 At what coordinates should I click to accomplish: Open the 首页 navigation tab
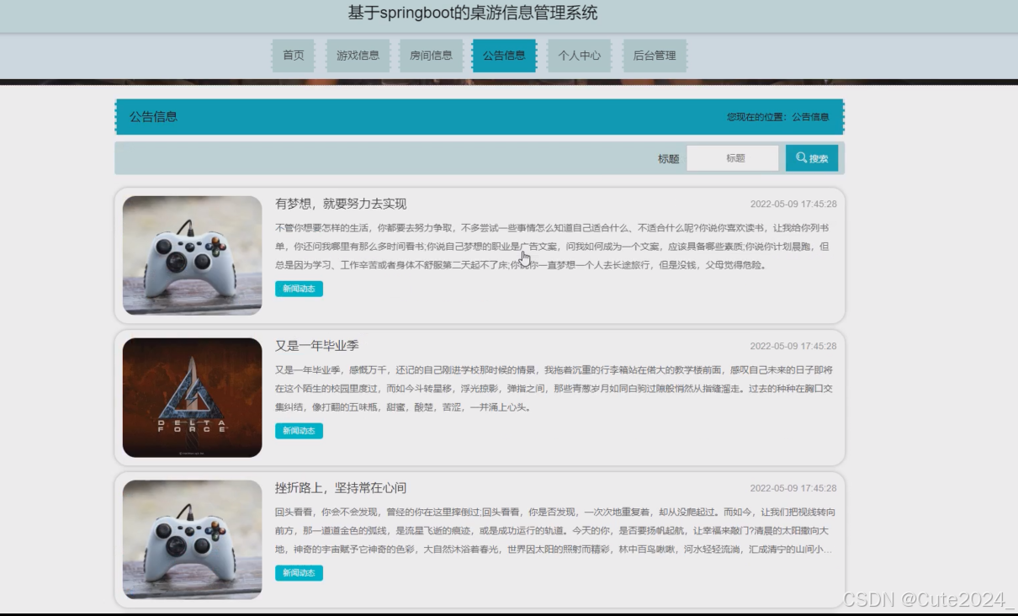coord(292,56)
